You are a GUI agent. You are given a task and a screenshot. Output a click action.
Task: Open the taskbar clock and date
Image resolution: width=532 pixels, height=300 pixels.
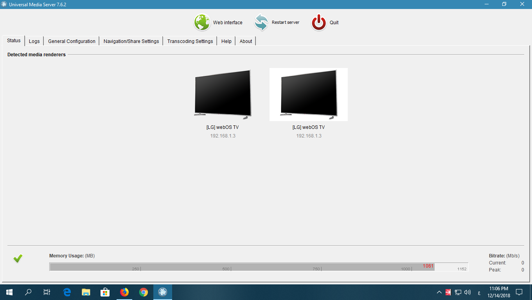point(499,292)
